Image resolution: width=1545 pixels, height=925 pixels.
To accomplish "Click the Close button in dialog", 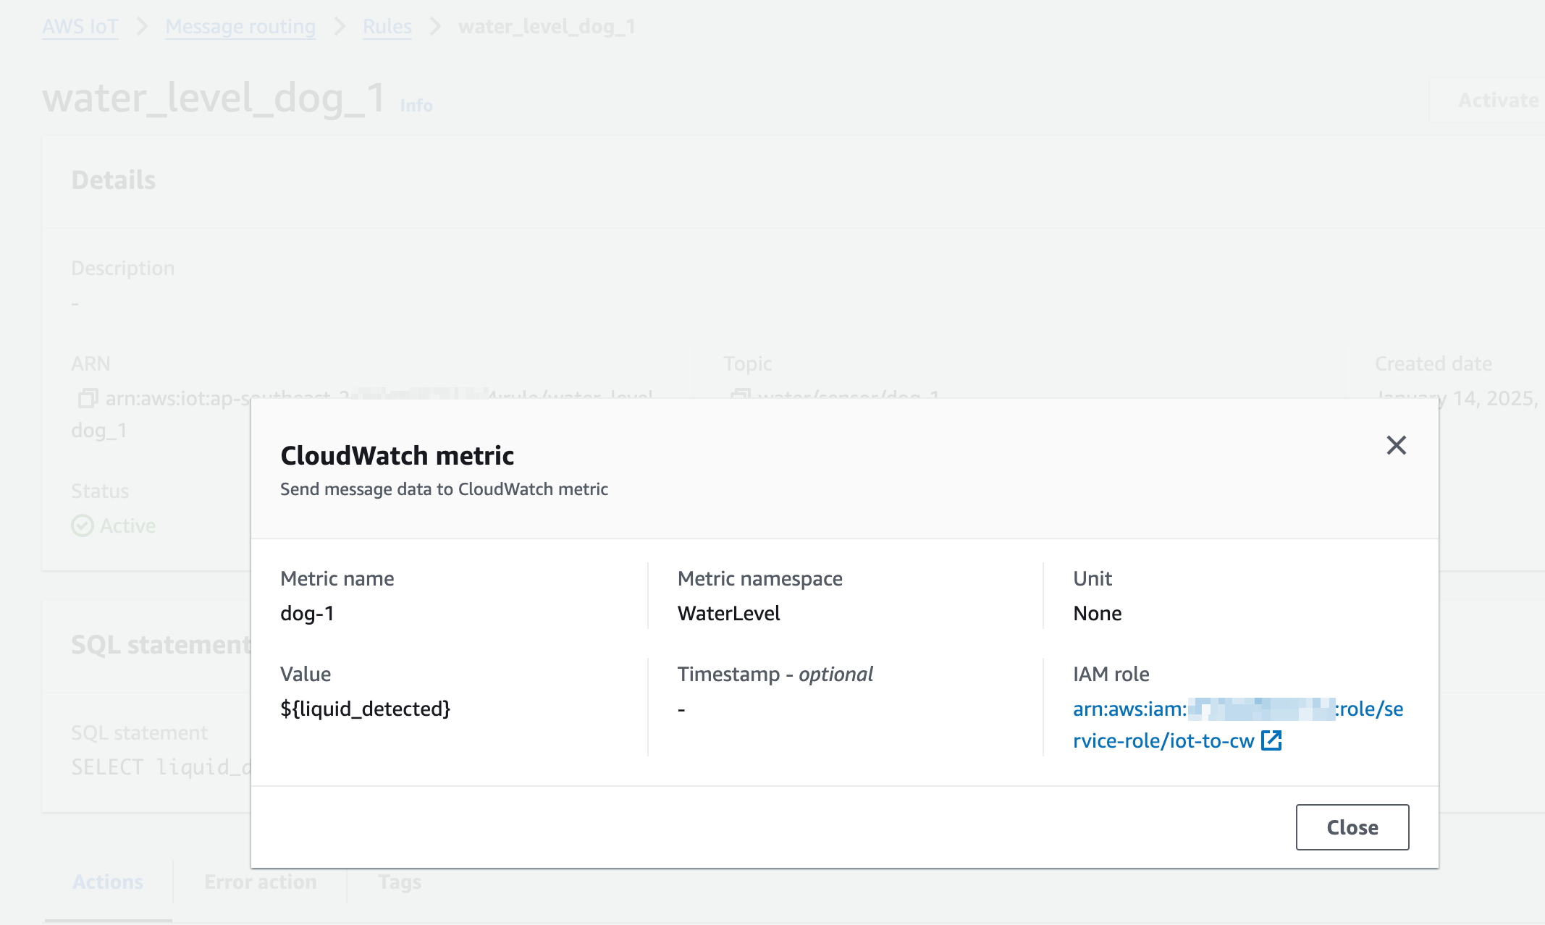I will 1352,827.
